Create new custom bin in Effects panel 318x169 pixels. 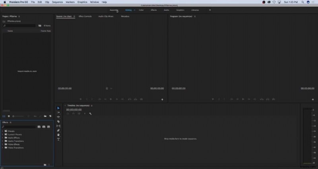click(x=45, y=165)
